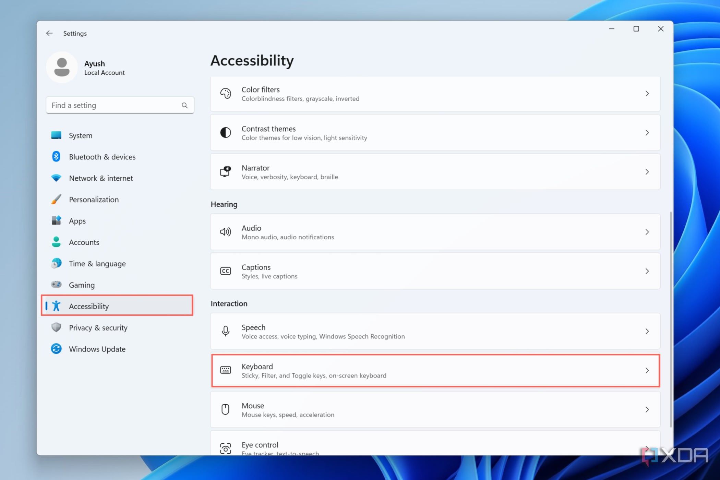Click the Audio speaker icon
Viewport: 720px width, 480px height.
(226, 232)
